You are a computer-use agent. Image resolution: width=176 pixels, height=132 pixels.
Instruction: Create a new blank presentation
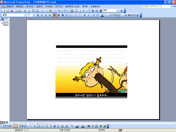tap(4, 11)
